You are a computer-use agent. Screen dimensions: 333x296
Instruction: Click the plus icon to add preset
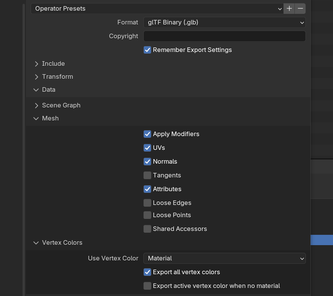(289, 8)
